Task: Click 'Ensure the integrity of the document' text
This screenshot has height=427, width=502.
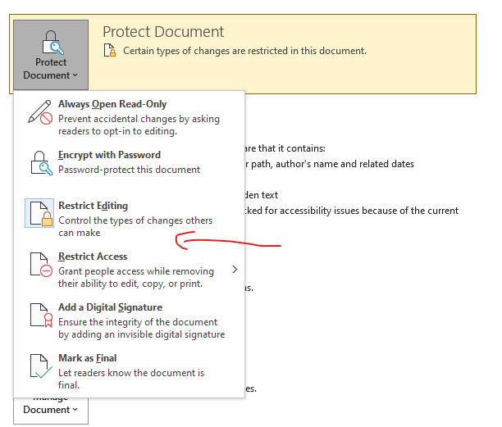Action: pos(138,322)
